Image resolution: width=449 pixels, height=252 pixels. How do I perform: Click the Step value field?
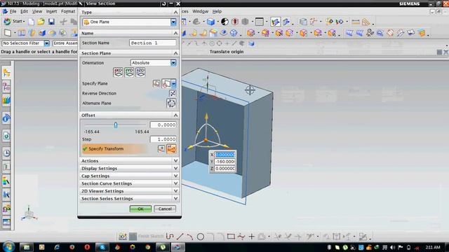(x=163, y=139)
